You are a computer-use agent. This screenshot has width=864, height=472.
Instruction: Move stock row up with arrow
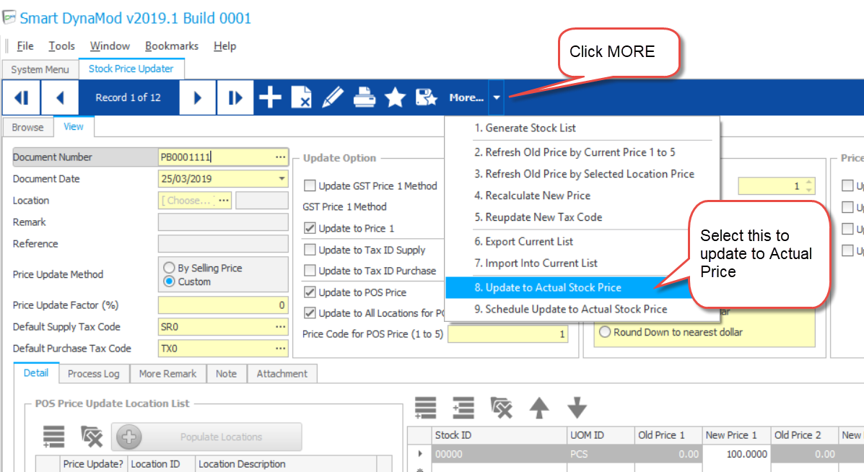[x=539, y=408]
